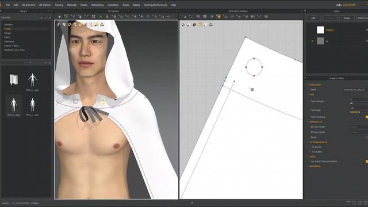Collapse the Information section
Viewport: 368px width, 207px height.
[308, 85]
